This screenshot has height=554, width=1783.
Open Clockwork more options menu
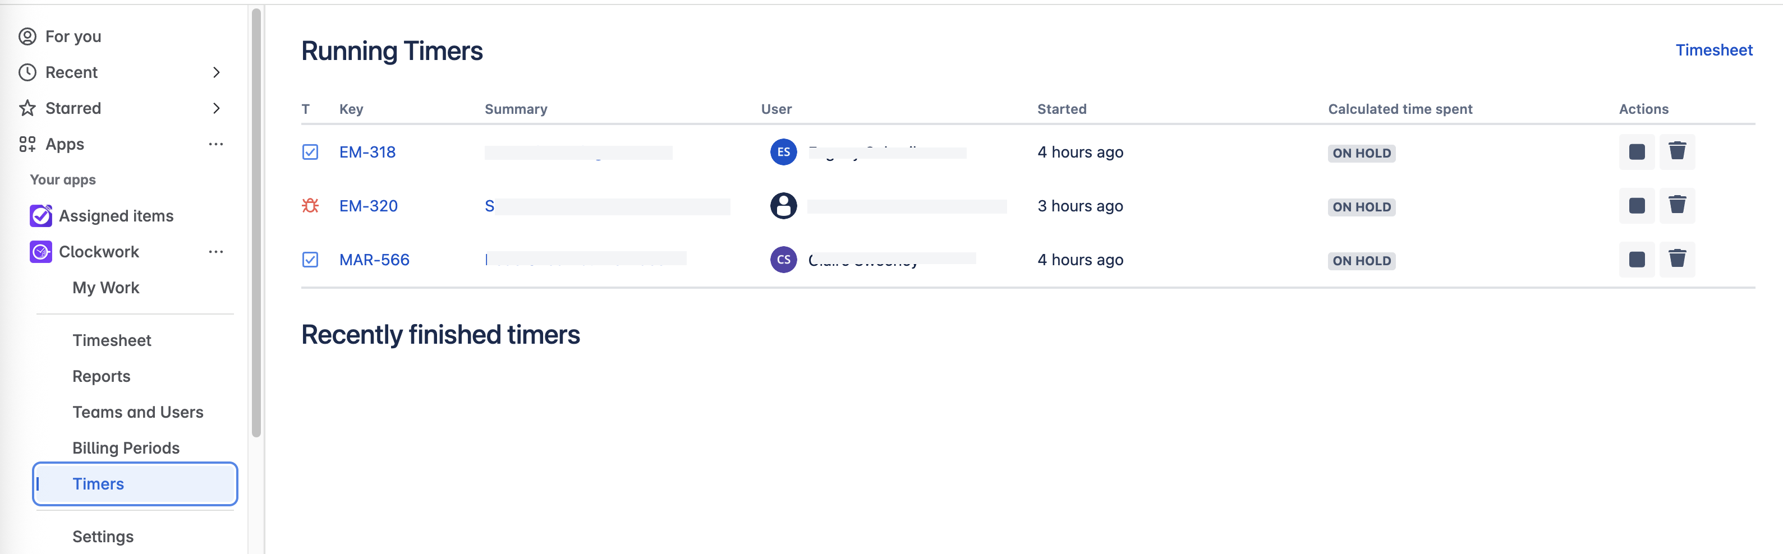click(216, 252)
